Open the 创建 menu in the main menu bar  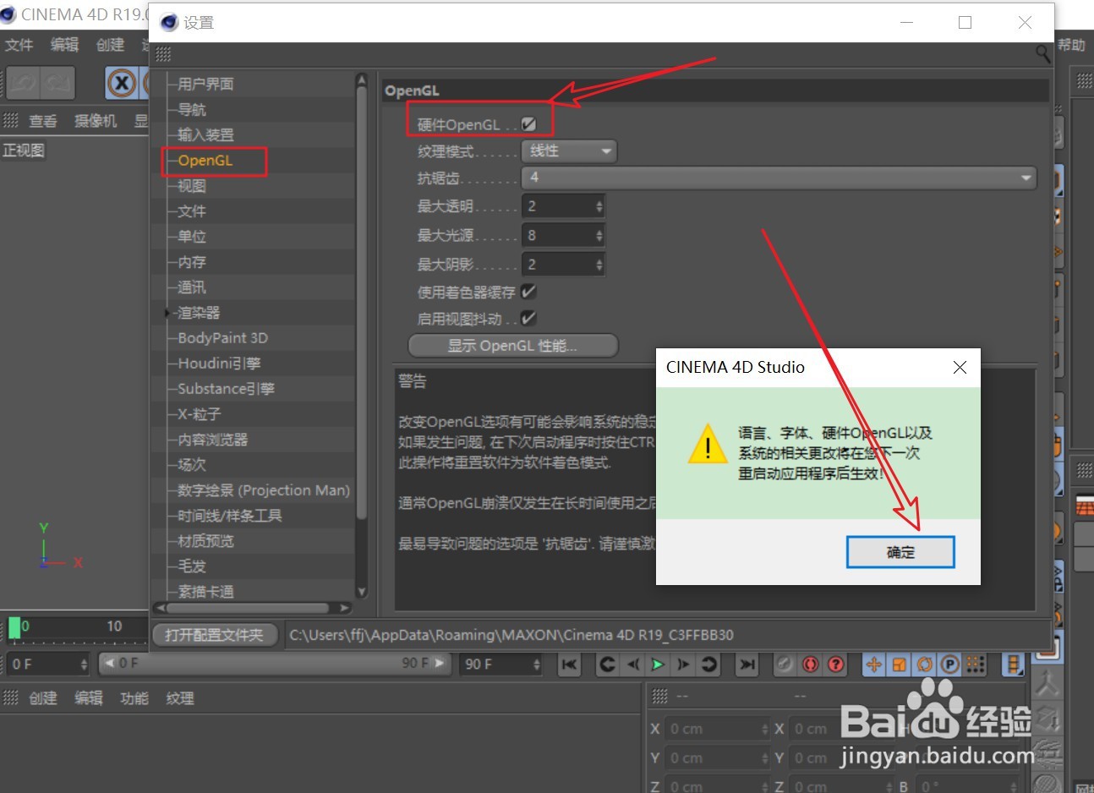110,45
